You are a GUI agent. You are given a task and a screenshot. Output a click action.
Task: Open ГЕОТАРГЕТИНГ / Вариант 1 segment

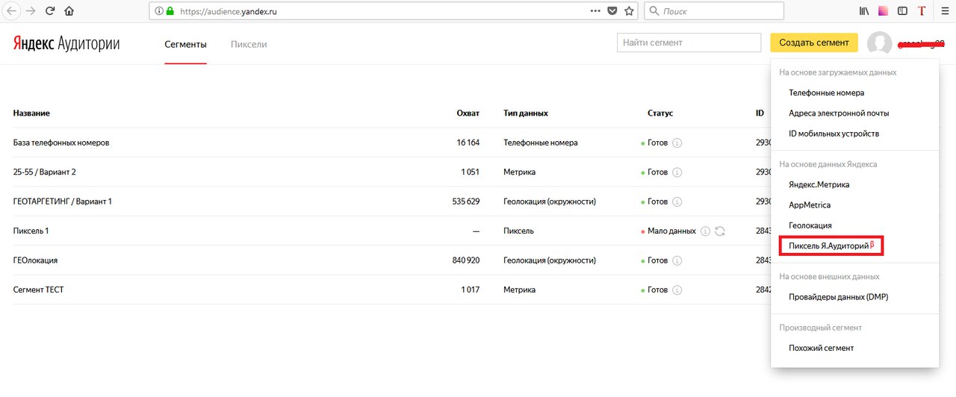(x=62, y=201)
